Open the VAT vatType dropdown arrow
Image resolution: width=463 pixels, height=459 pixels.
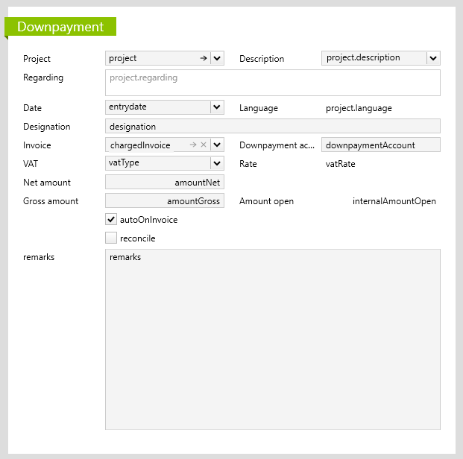pos(217,163)
